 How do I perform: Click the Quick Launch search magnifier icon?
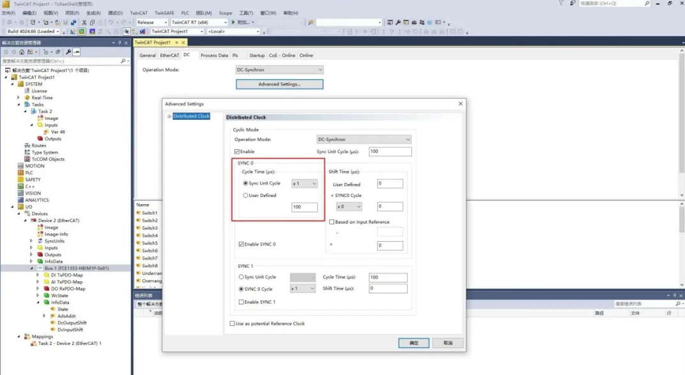tap(647, 3)
